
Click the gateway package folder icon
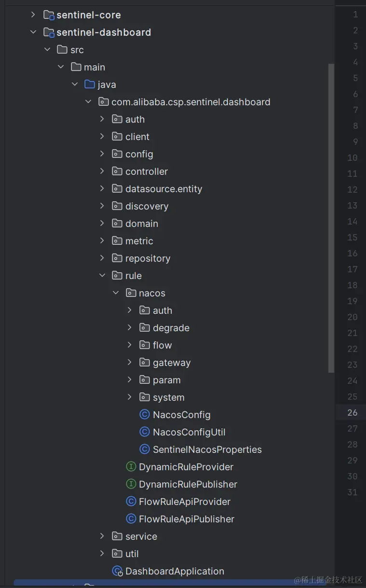144,363
